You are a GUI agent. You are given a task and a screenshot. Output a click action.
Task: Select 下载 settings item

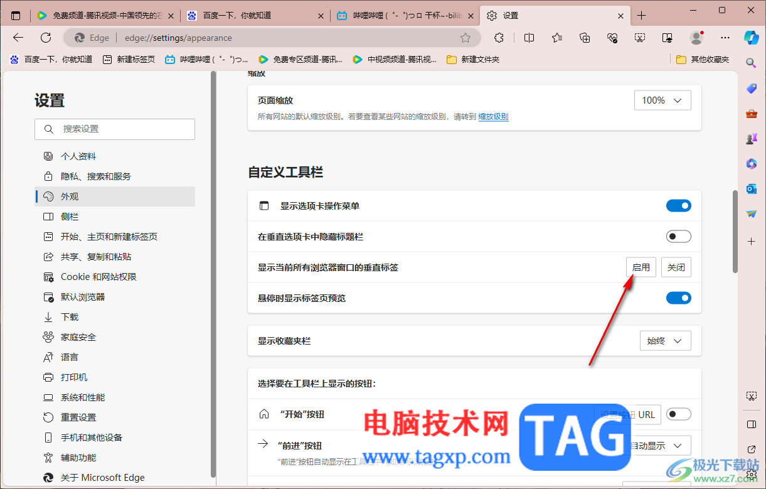[115, 317]
